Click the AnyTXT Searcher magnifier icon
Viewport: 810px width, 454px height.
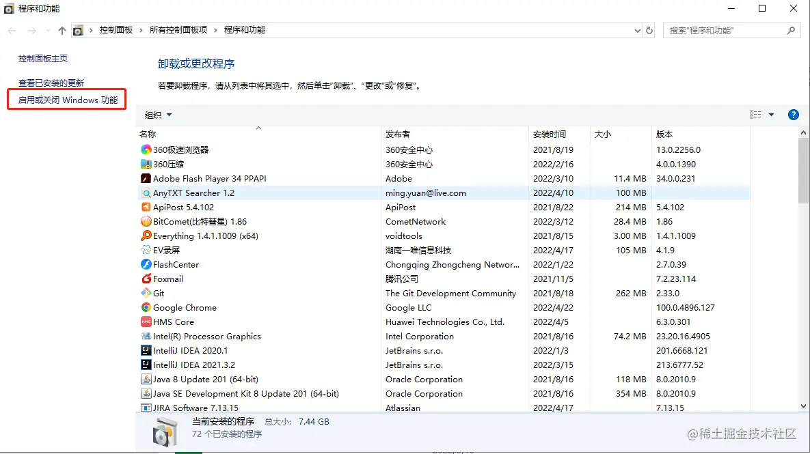pyautogui.click(x=146, y=193)
